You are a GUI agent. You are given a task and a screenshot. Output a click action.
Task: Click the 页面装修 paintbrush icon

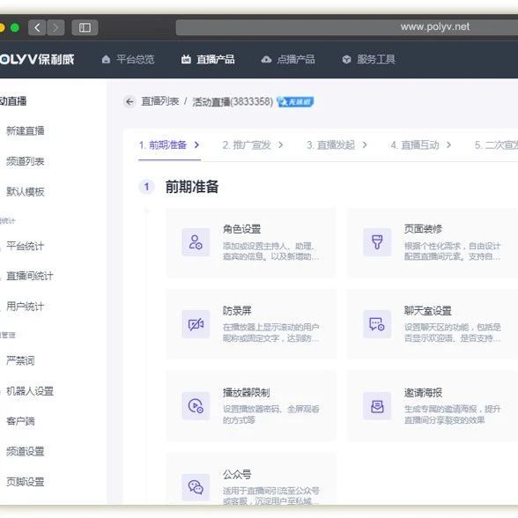pos(377,242)
